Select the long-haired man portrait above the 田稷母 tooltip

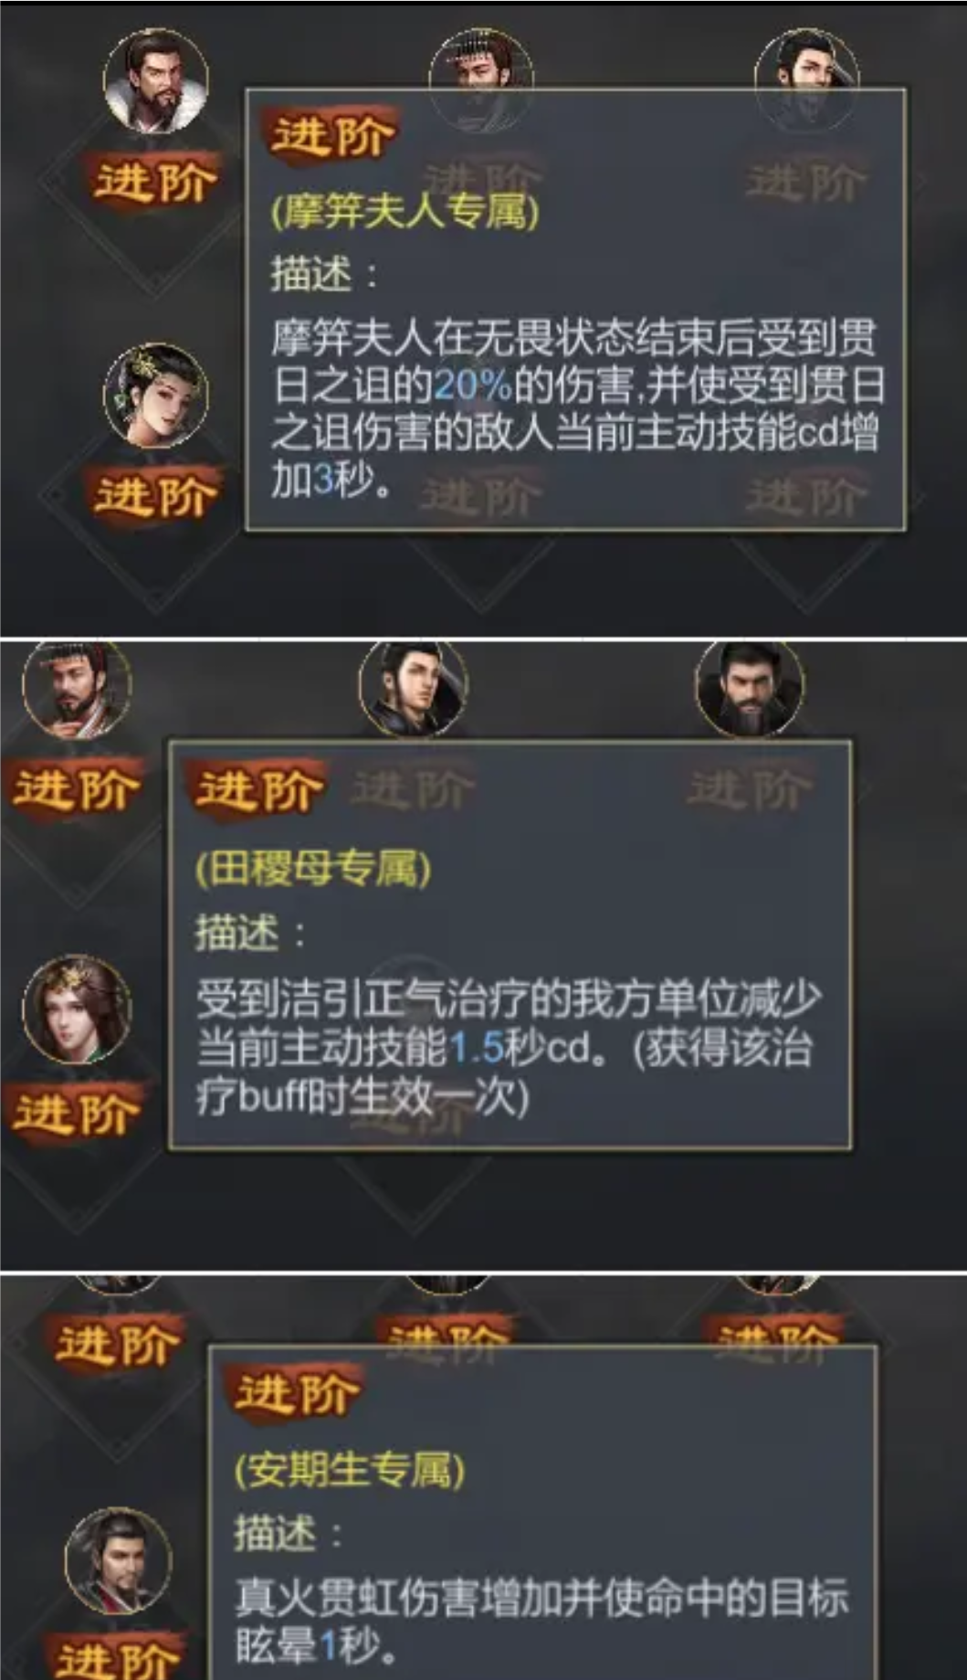(x=413, y=690)
